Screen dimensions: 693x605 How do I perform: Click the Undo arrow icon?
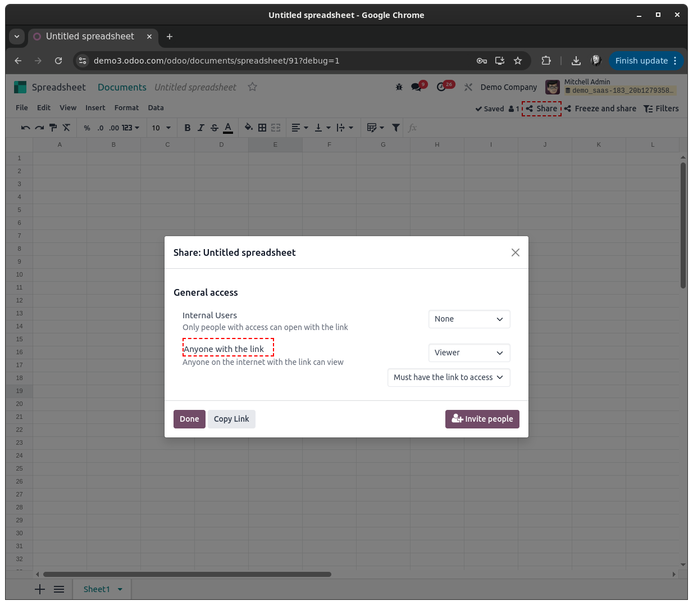(x=25, y=128)
